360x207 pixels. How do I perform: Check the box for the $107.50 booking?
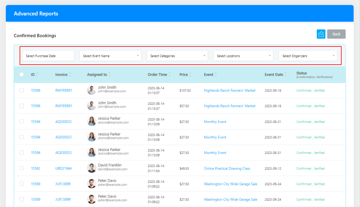click(22, 90)
